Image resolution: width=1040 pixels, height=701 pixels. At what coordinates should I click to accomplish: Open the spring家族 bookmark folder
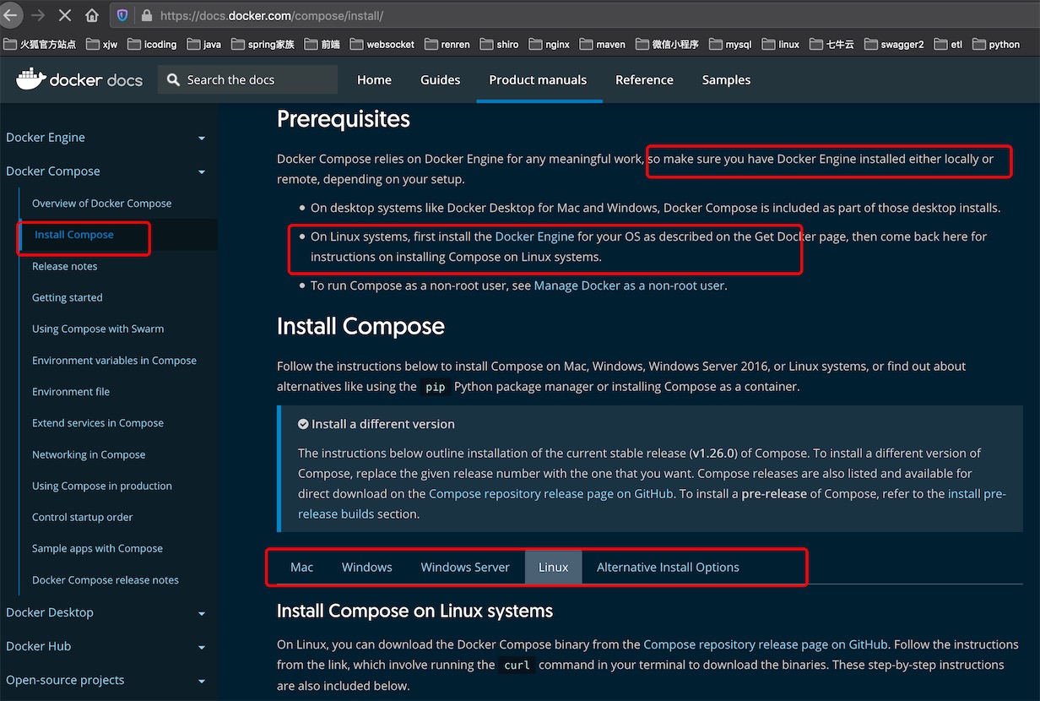click(x=263, y=44)
